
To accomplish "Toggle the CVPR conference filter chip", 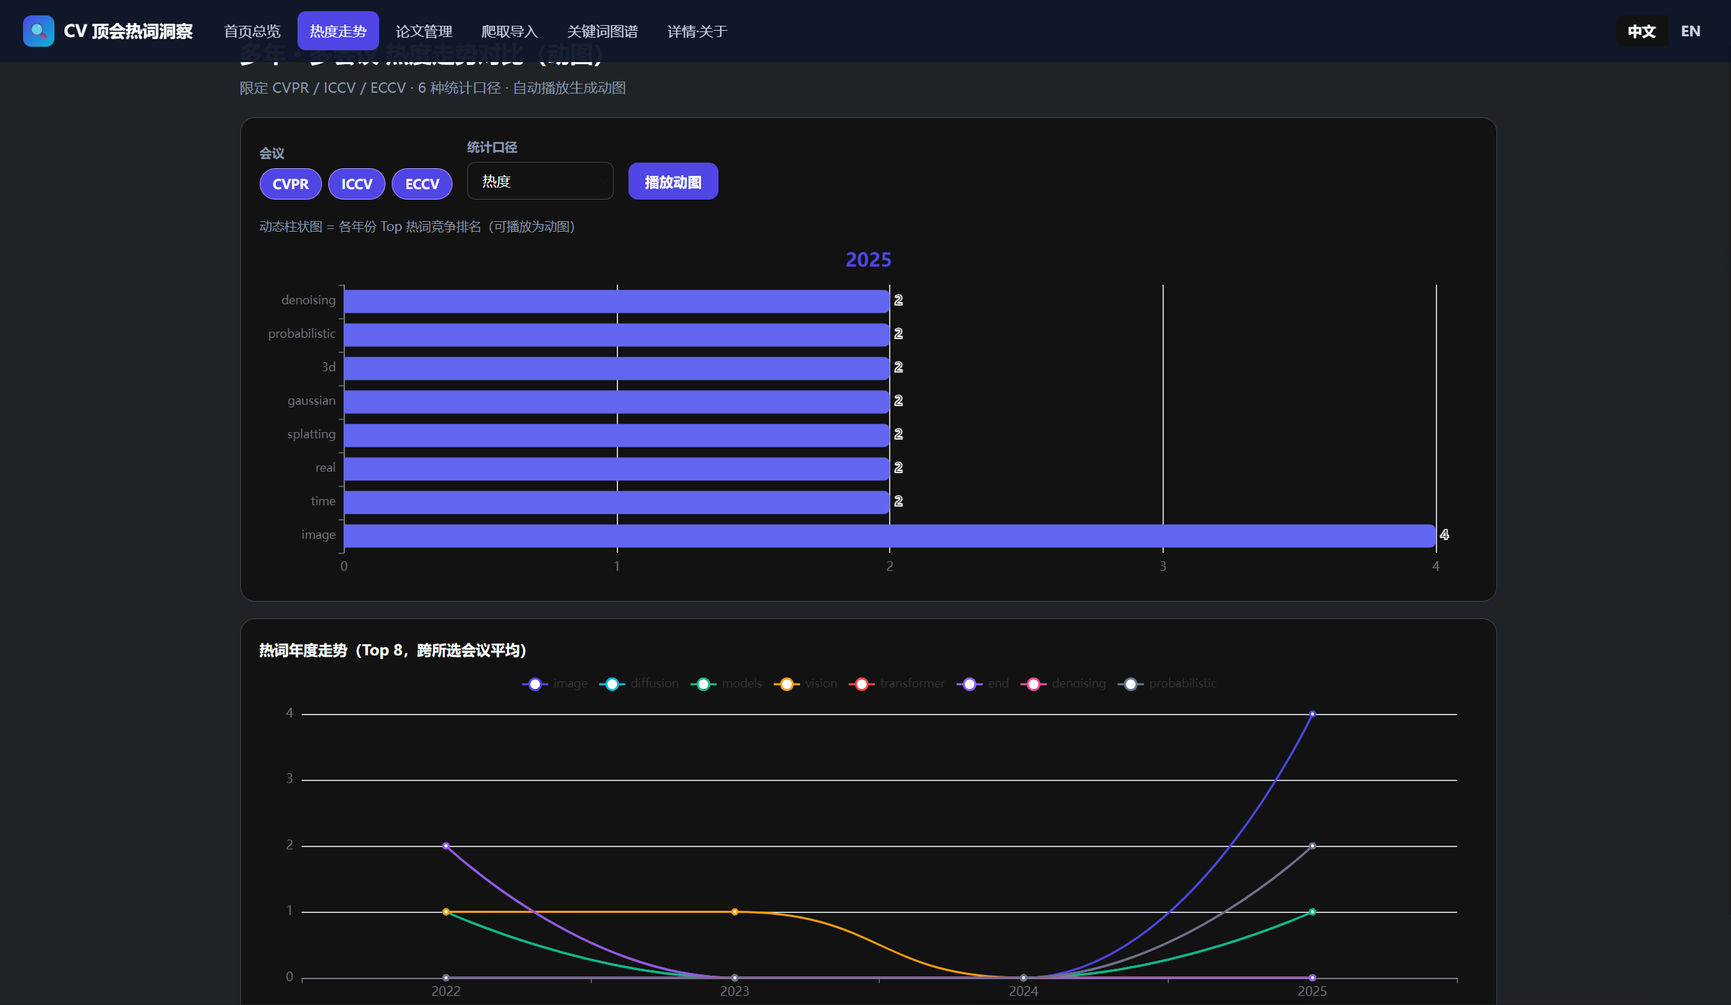I will pos(290,184).
